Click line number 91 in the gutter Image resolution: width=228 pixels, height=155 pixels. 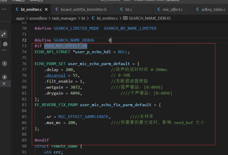click(x=24, y=152)
